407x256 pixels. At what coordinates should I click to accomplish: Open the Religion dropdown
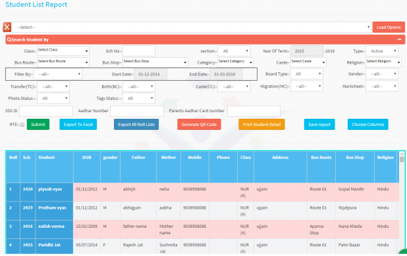(383, 62)
